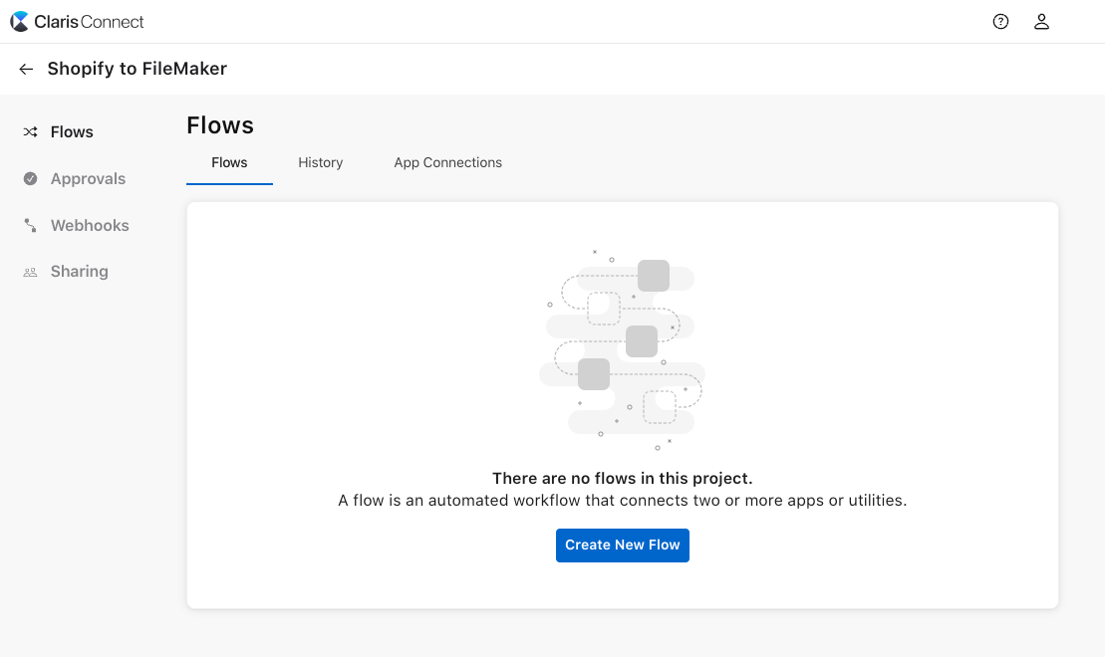Select Flows in the left sidebar

(71, 131)
